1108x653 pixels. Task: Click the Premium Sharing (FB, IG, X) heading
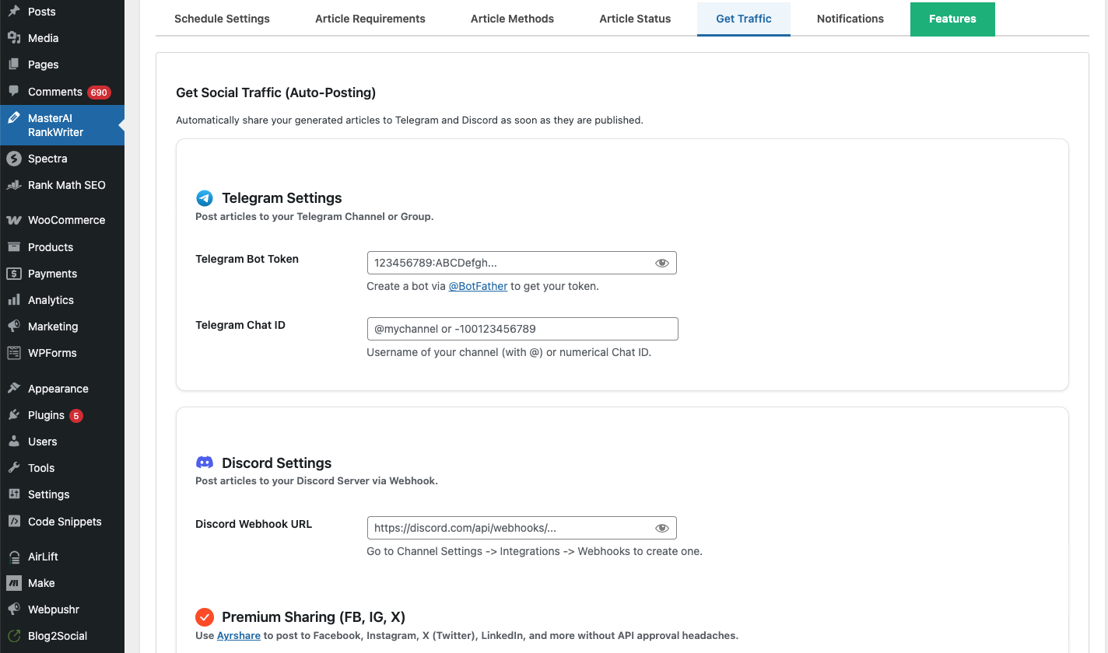coord(314,617)
